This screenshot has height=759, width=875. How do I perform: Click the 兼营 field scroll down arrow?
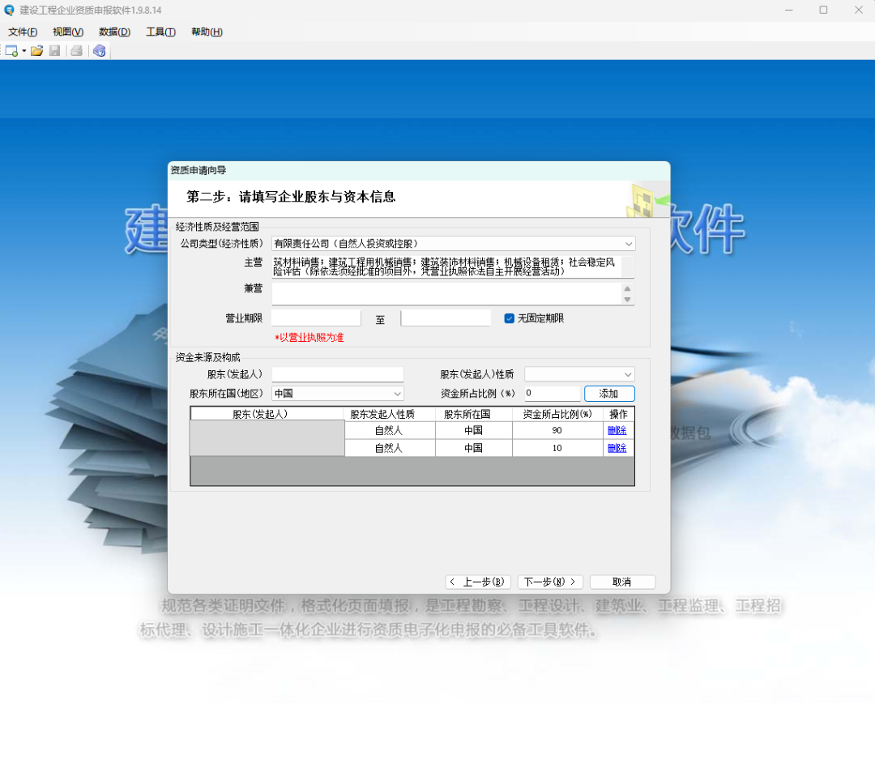coord(627,300)
